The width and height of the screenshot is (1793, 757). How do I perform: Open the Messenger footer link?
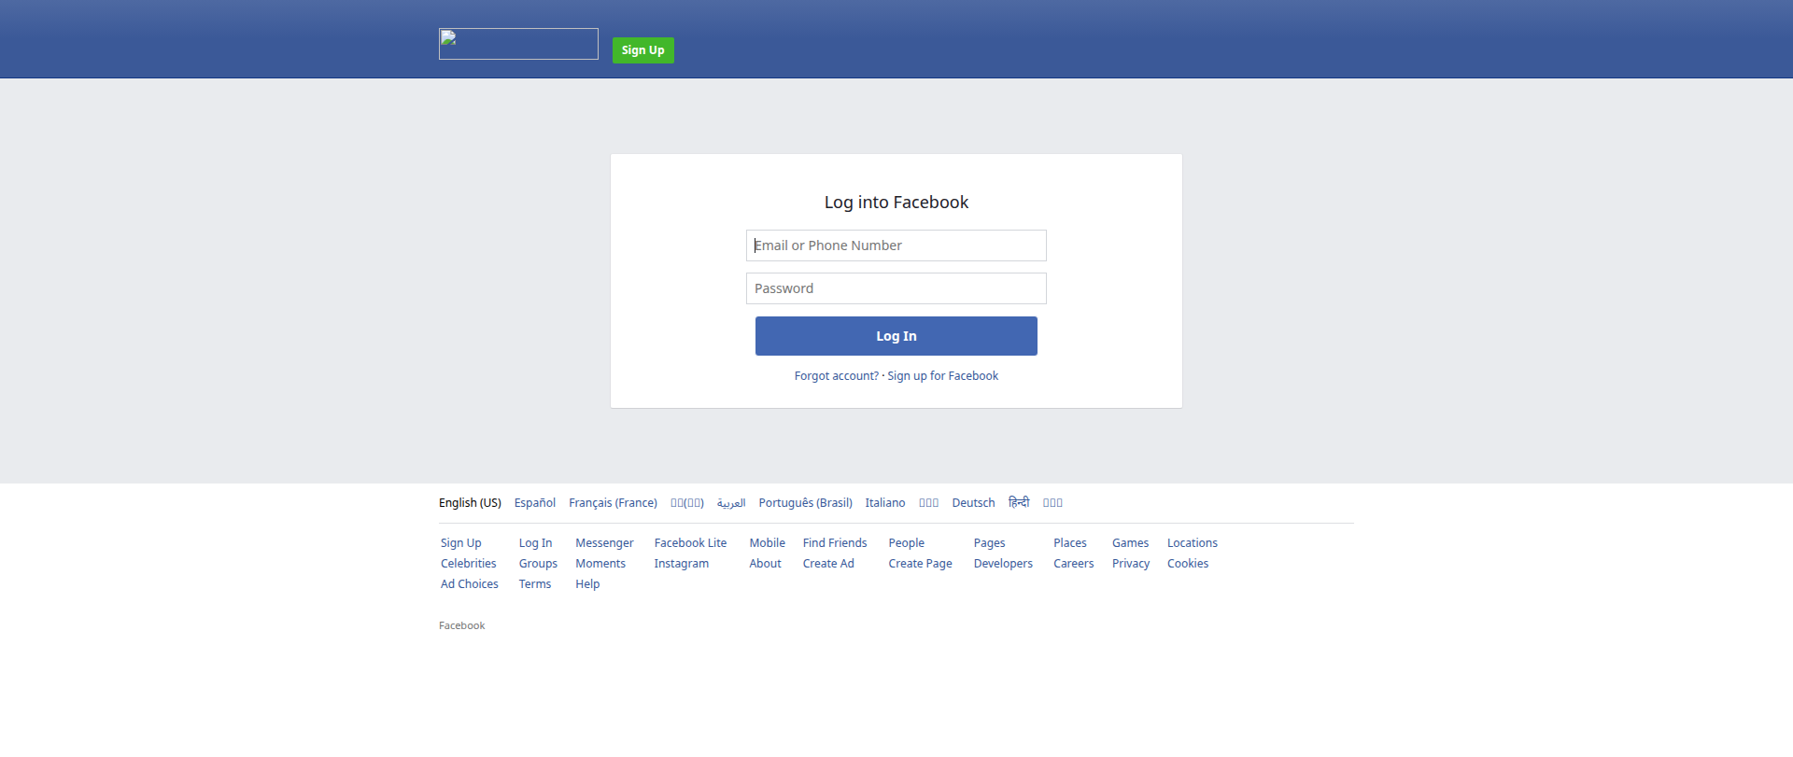pos(604,543)
